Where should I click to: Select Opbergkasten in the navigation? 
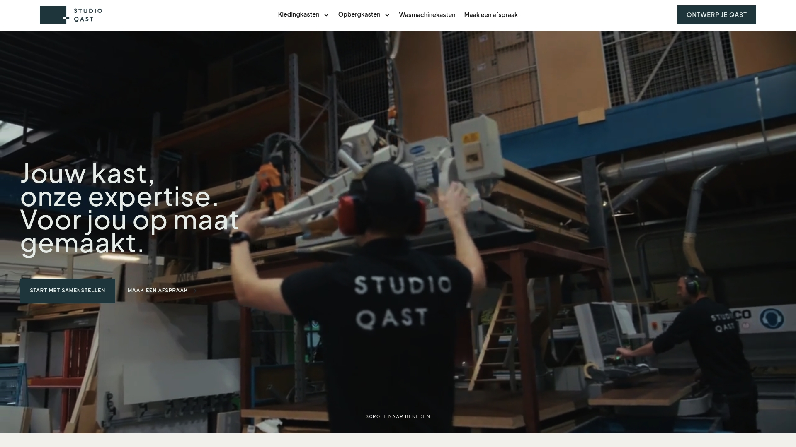coord(359,15)
